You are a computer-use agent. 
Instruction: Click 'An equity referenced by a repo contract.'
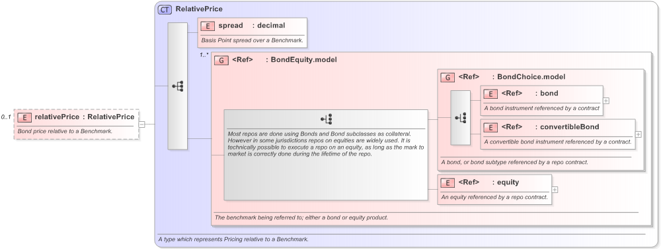coord(494,197)
